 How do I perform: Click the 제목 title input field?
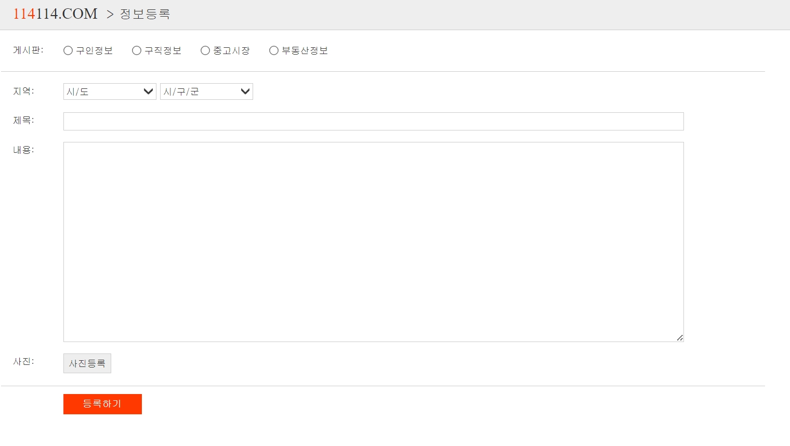[373, 121]
